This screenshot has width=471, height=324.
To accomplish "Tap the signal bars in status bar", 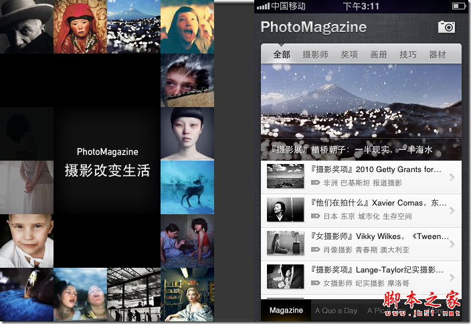I will point(264,6).
